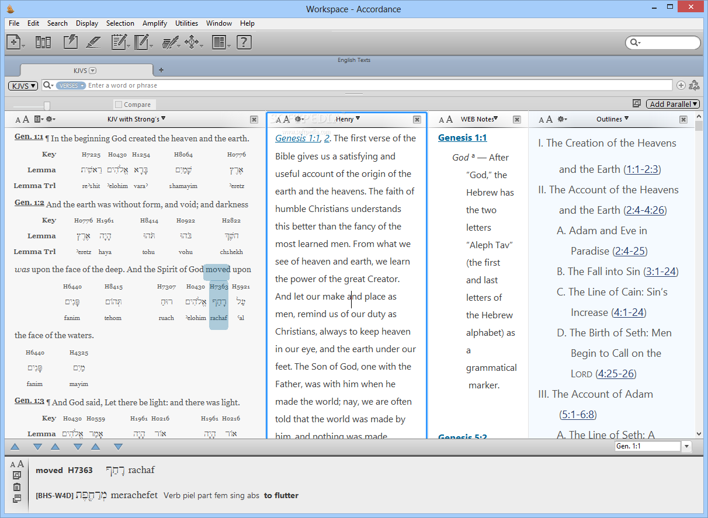This screenshot has width=708, height=518.
Task: Click the scroll down arrow of Outlines scrollbar
Action: click(x=700, y=434)
